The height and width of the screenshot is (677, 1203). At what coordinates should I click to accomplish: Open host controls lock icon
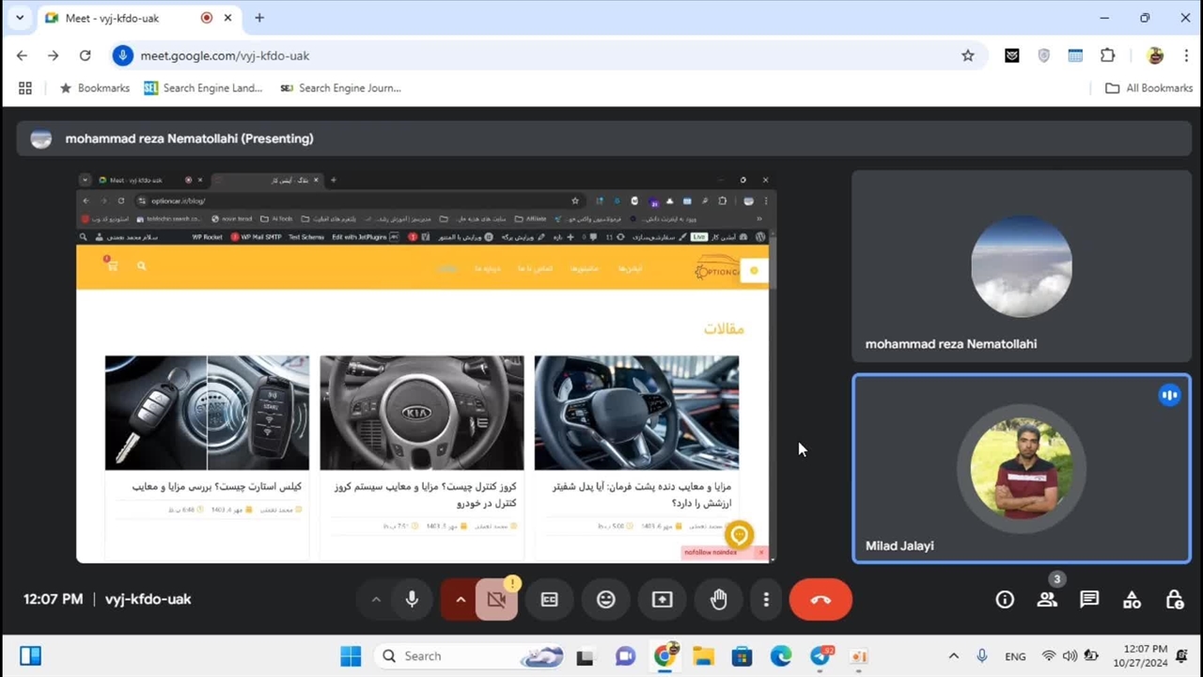[1174, 600]
